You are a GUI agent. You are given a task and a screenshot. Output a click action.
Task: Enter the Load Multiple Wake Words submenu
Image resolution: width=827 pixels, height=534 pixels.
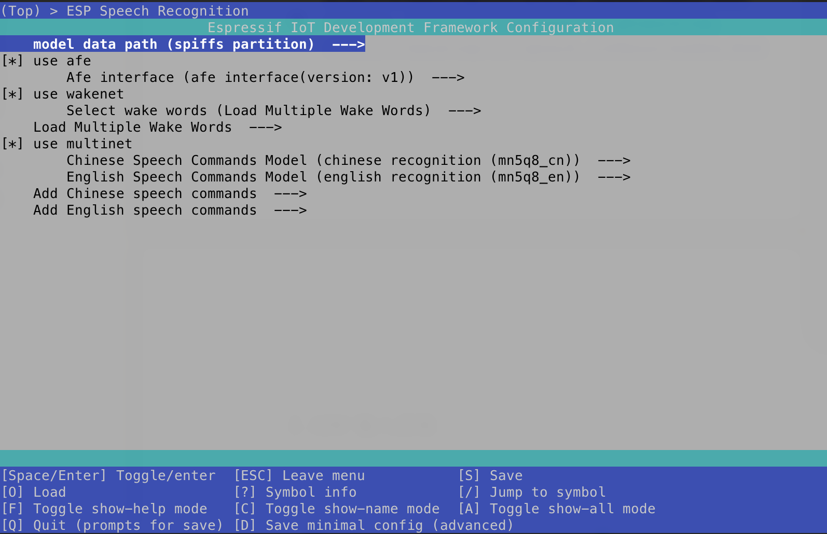click(x=157, y=127)
